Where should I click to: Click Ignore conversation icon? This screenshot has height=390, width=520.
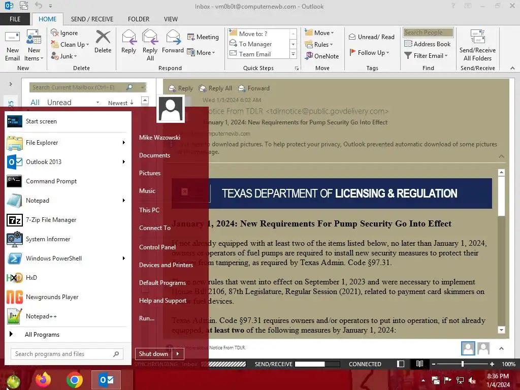click(x=64, y=33)
